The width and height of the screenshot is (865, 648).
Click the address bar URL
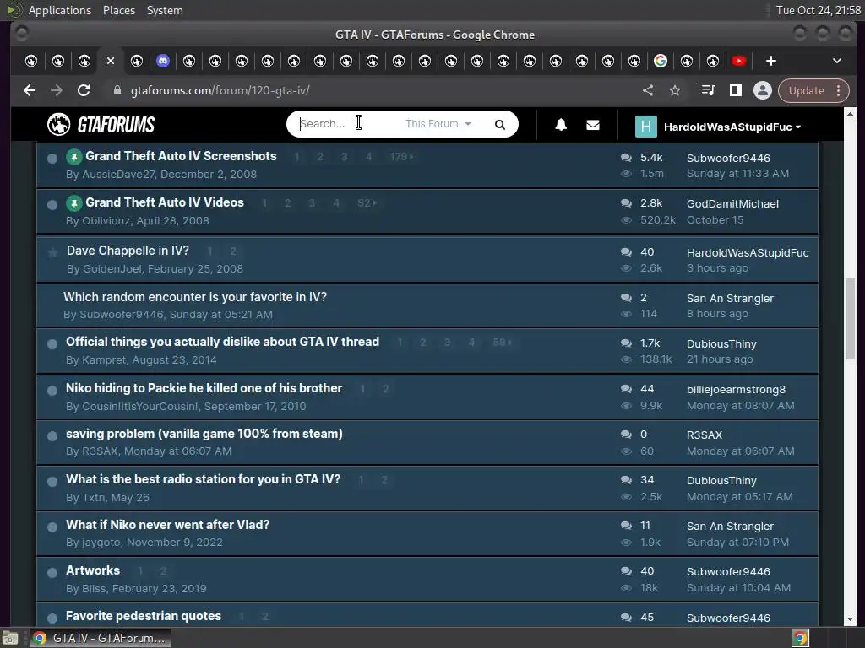point(220,90)
